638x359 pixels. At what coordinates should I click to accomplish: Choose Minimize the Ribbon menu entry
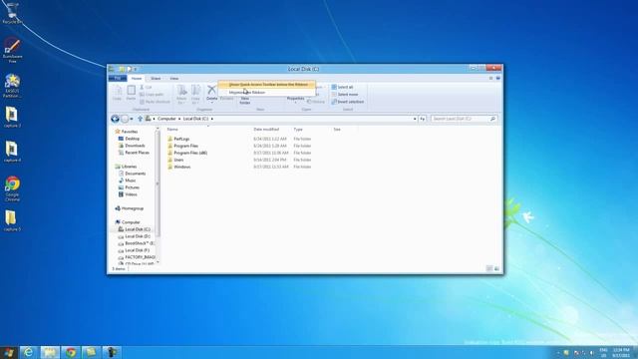click(x=267, y=93)
